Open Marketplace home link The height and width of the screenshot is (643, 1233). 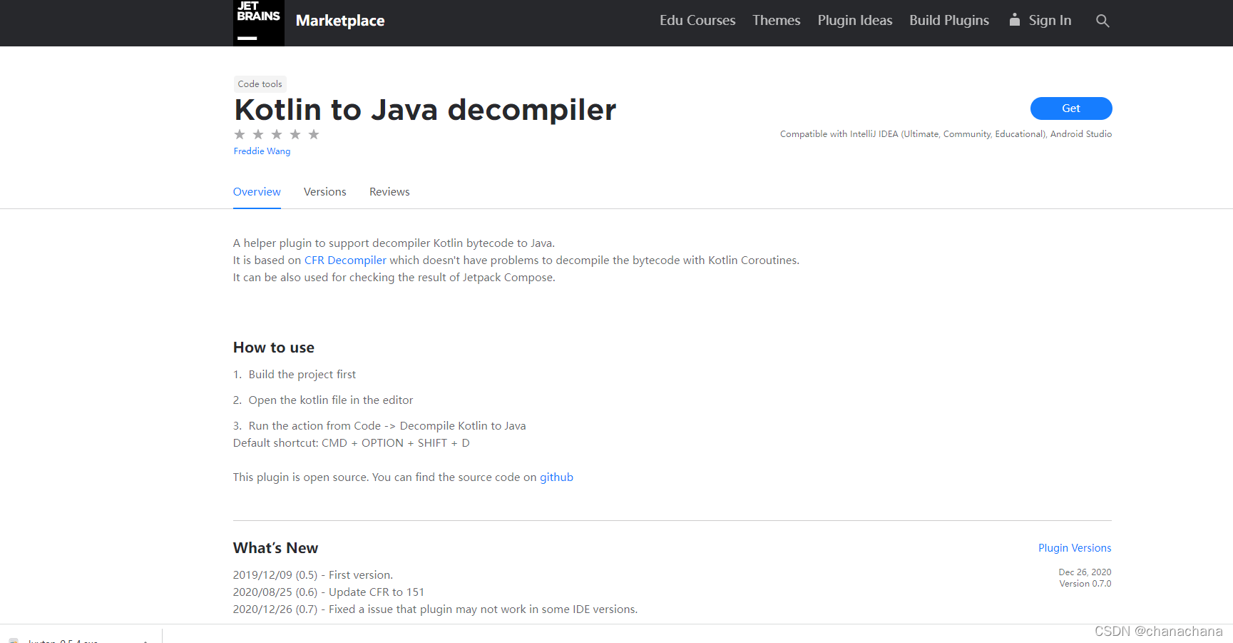pyautogui.click(x=340, y=21)
